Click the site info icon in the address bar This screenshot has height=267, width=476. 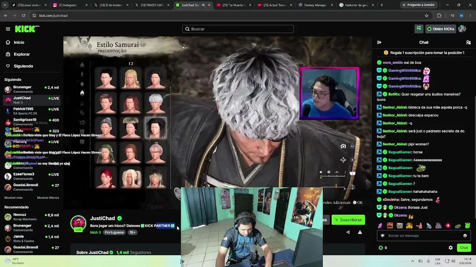[x=34, y=16]
